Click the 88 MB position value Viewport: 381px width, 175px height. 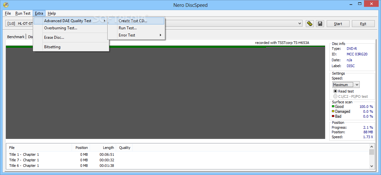[368, 132]
